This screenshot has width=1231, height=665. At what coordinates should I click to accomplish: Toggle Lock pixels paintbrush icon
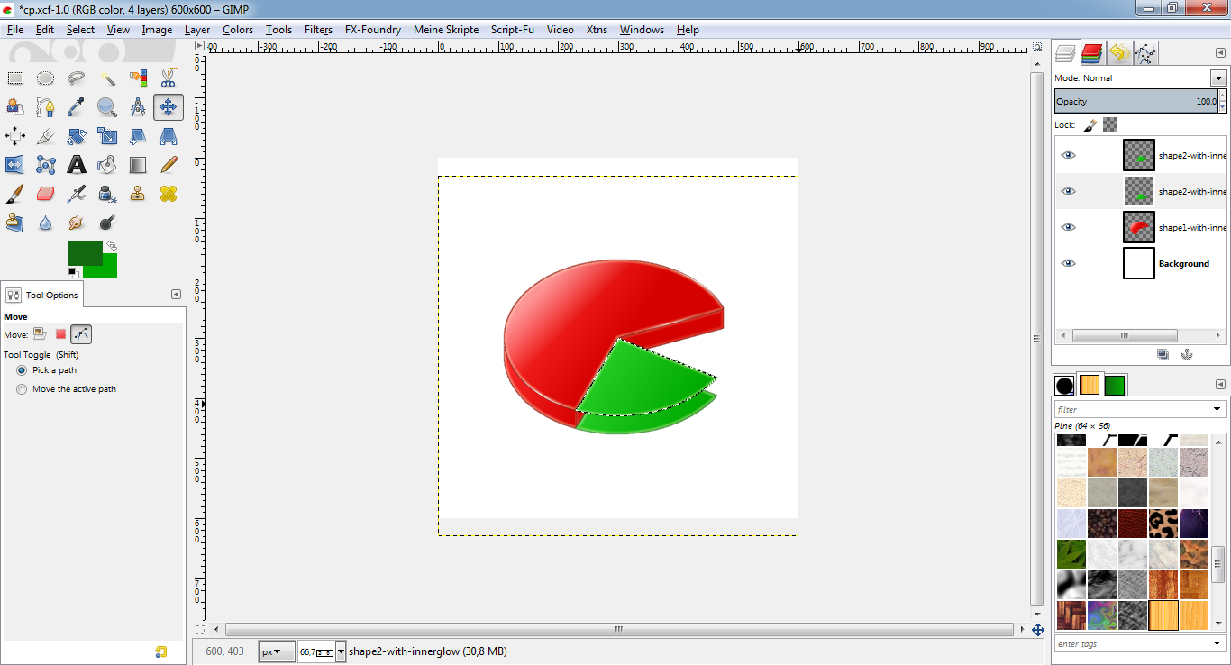coord(1090,124)
